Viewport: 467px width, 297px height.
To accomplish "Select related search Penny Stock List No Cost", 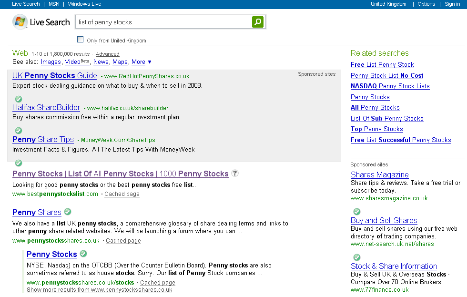I will pyautogui.click(x=387, y=76).
